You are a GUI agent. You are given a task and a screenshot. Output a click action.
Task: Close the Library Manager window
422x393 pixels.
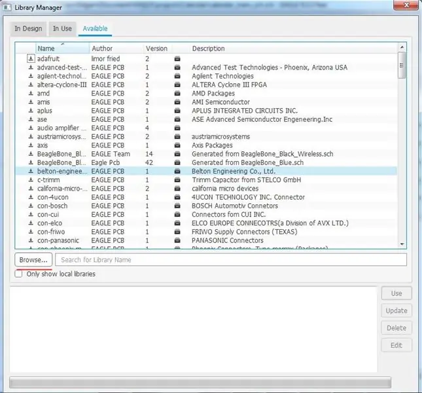pyautogui.click(x=406, y=5)
